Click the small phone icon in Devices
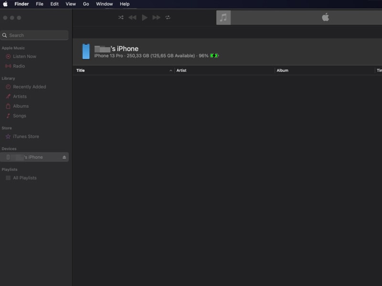 8,157
